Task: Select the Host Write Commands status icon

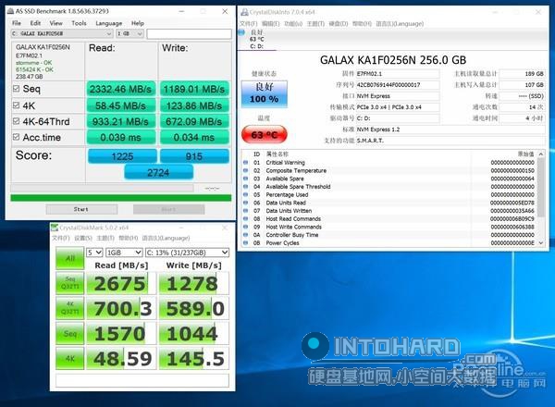Action: [246, 227]
